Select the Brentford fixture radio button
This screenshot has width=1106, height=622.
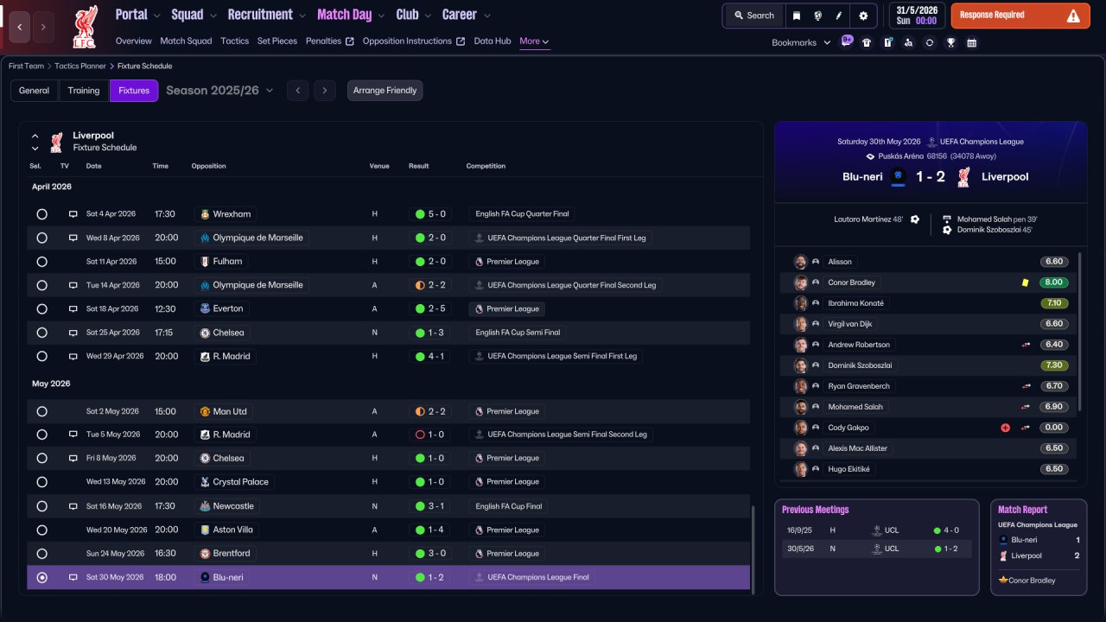(x=41, y=554)
